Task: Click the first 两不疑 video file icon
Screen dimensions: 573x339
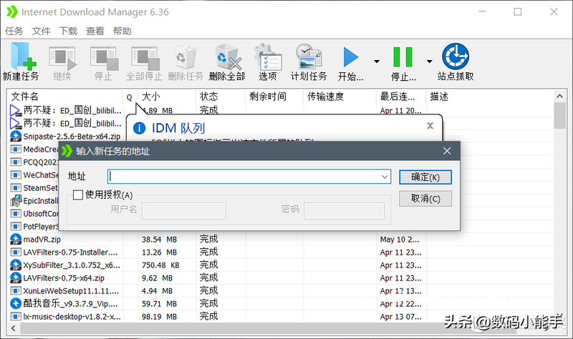Action: 15,110
